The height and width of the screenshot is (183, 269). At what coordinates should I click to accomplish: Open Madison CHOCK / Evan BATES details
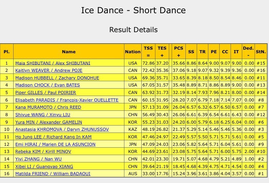tap(47, 85)
